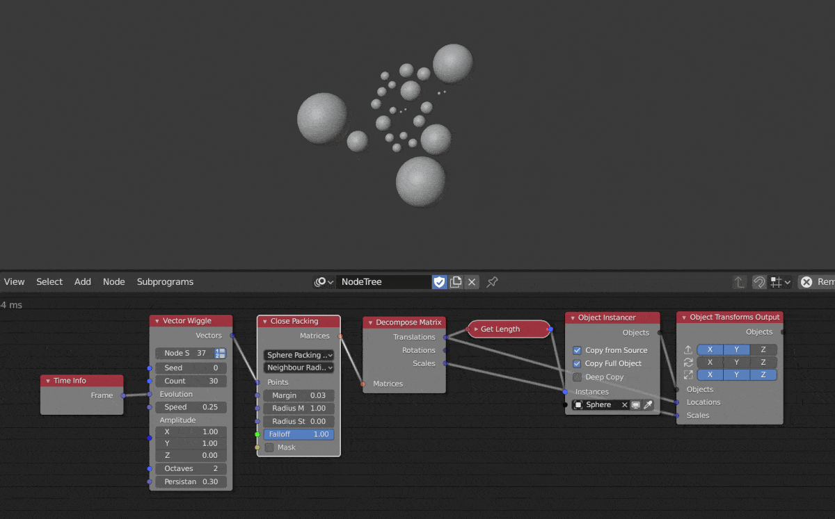The height and width of the screenshot is (519, 835).
Task: Click the Locations input socket
Action: 676,402
